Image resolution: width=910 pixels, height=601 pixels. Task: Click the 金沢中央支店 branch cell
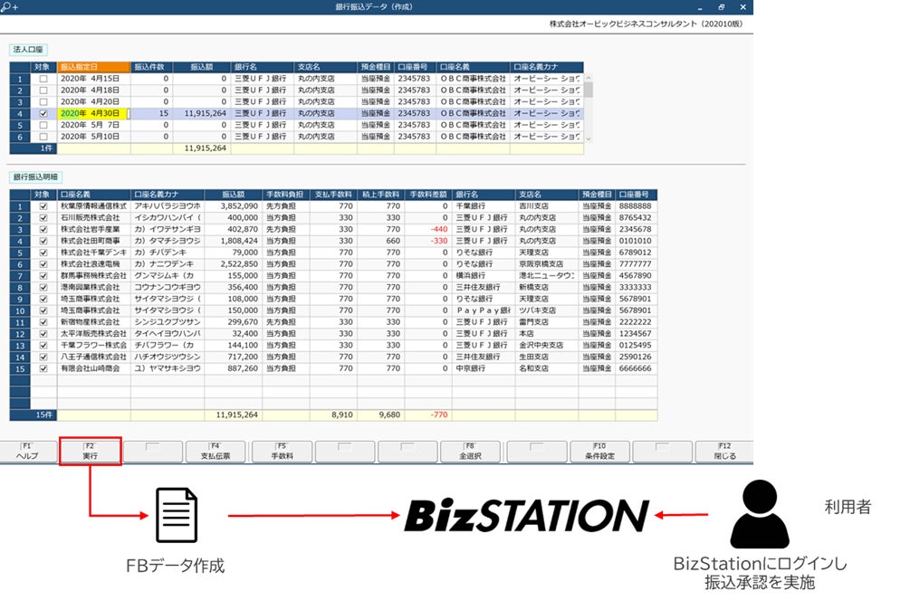547,345
